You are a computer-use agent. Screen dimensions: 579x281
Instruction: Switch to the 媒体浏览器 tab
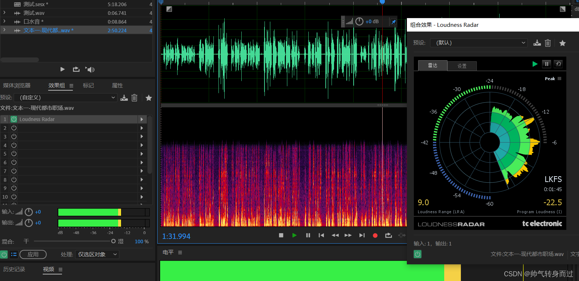pos(17,86)
